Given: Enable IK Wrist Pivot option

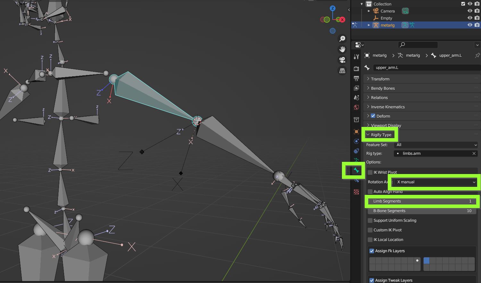Looking at the screenshot, I should pos(370,172).
